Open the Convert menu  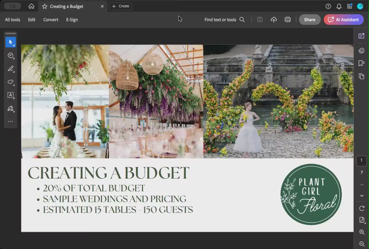tap(50, 20)
